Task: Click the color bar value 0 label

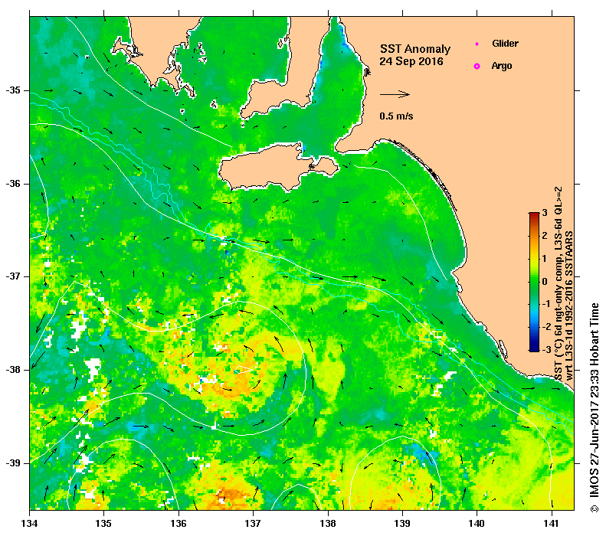Action: pyautogui.click(x=545, y=281)
